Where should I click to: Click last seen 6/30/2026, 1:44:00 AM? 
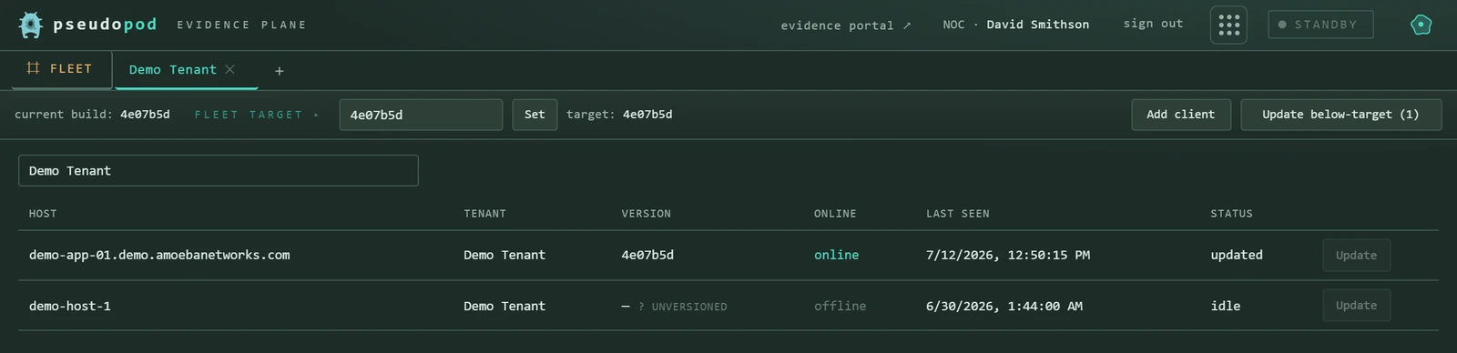point(1004,306)
